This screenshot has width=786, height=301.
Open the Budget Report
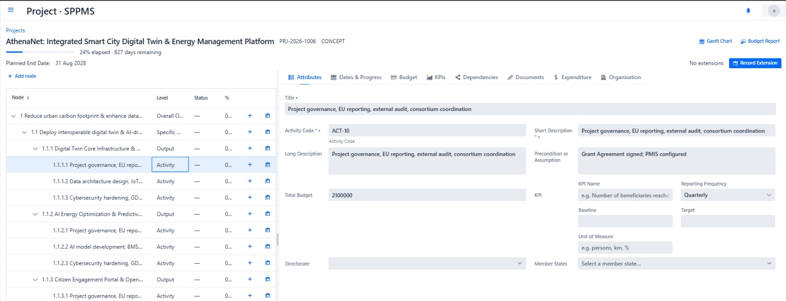760,41
